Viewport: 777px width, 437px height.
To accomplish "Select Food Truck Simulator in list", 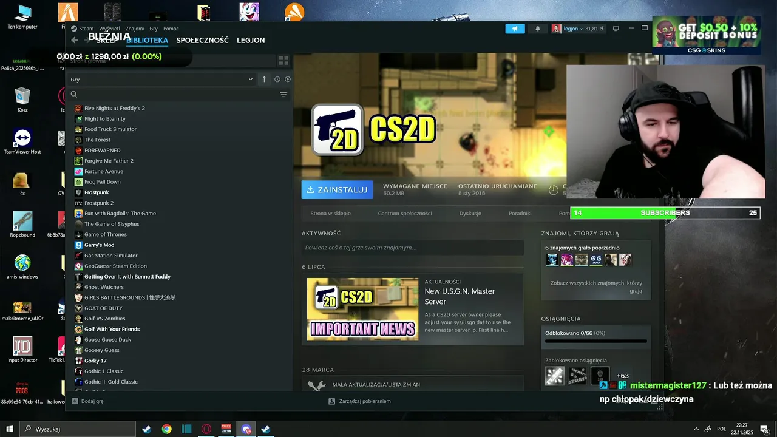I will pyautogui.click(x=110, y=129).
